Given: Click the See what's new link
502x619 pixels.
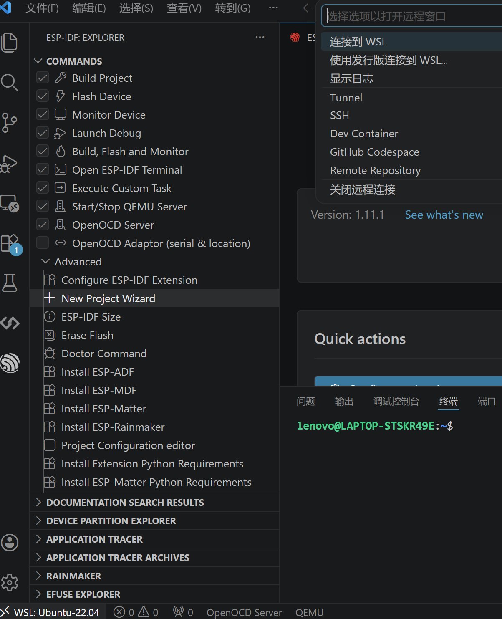Looking at the screenshot, I should coord(444,215).
